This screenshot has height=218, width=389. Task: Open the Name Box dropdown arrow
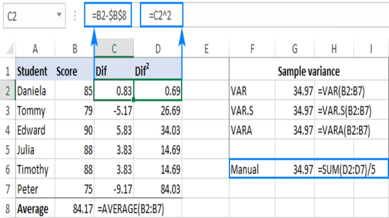[59, 15]
